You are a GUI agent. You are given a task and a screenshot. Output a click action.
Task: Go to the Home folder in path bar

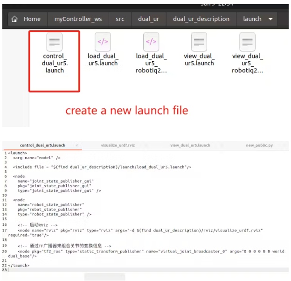point(27,19)
